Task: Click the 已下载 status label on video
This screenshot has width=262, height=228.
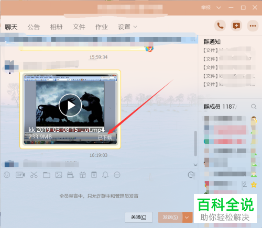Action: (105, 138)
